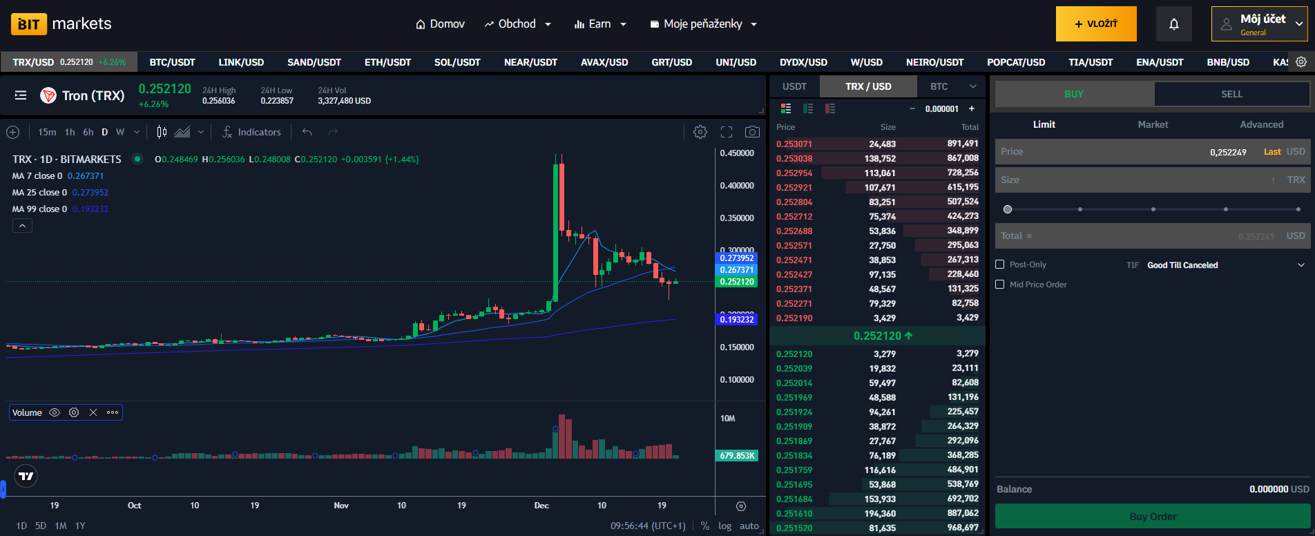Set size slider to the midpoint dot
The height and width of the screenshot is (536, 1315).
1153,209
